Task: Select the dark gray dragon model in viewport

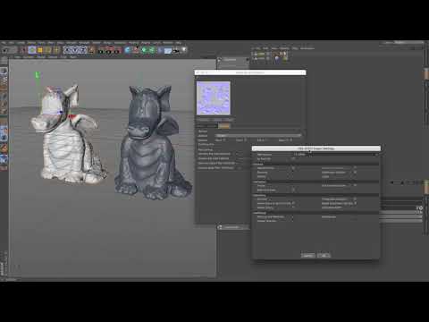Action: pos(153,142)
